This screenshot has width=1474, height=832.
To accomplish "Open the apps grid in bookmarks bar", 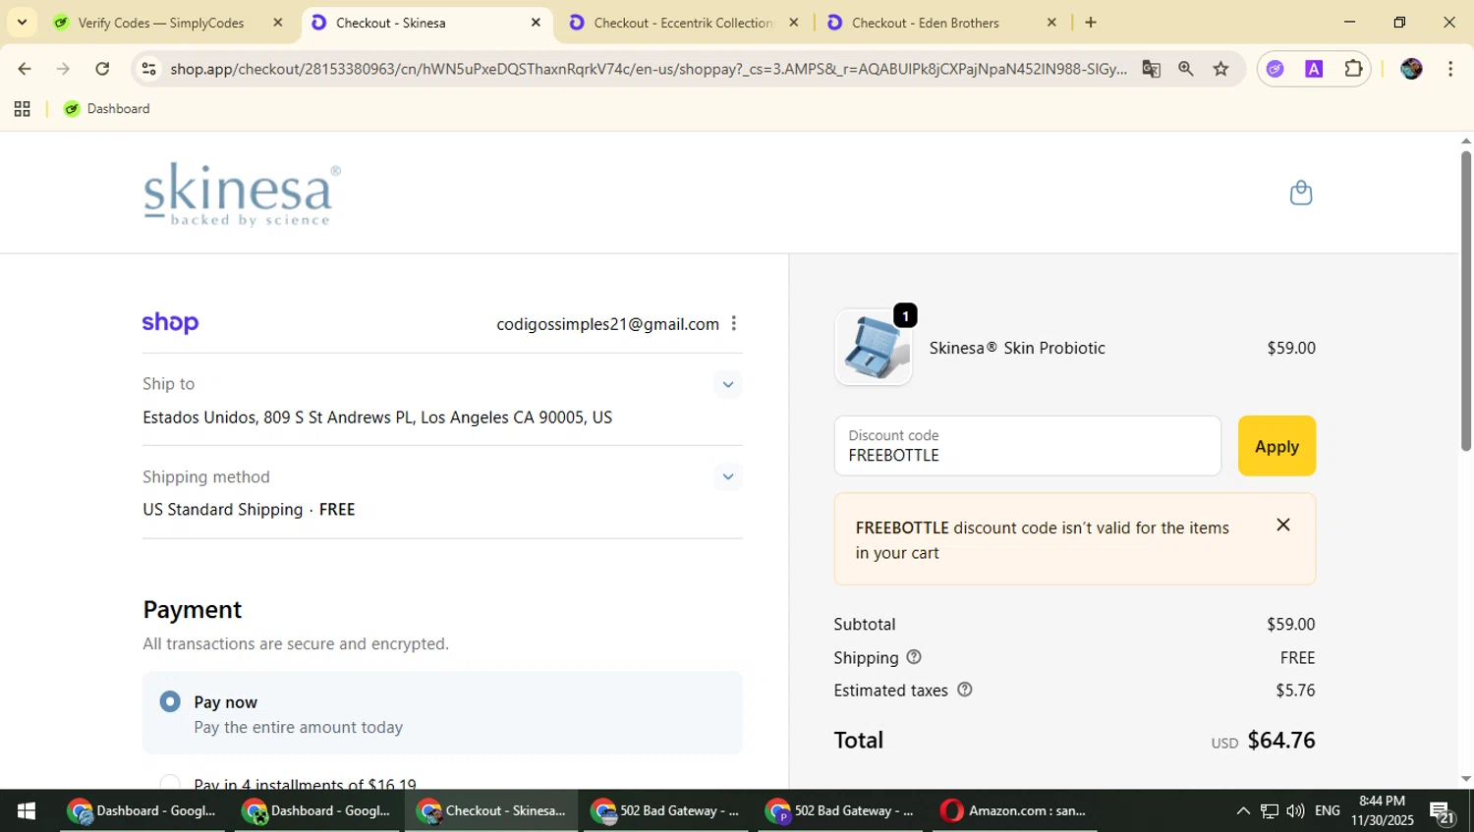I will pos(22,109).
